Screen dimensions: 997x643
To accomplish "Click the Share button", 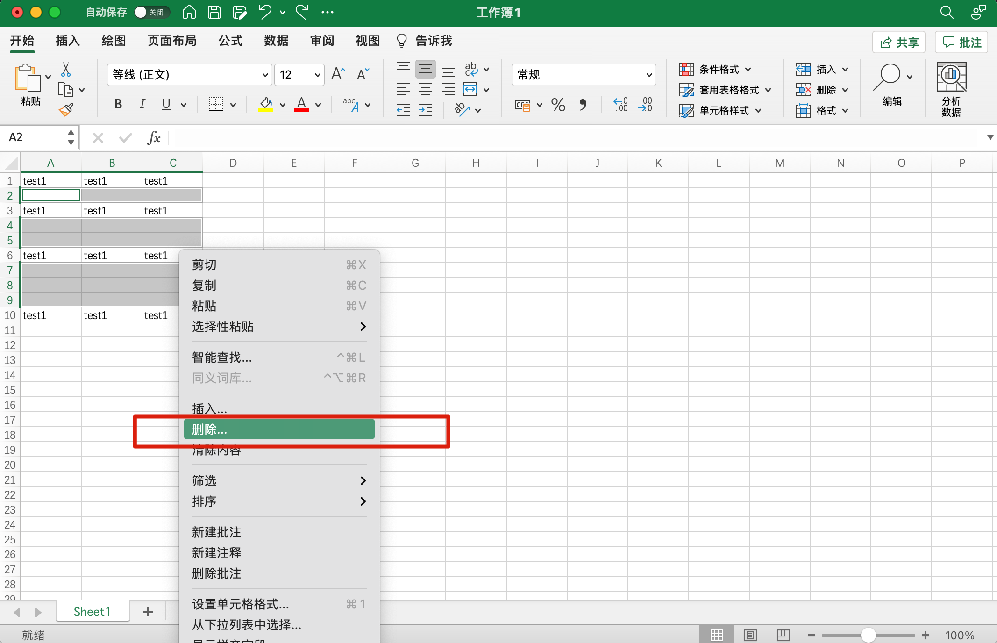I will pos(899,43).
